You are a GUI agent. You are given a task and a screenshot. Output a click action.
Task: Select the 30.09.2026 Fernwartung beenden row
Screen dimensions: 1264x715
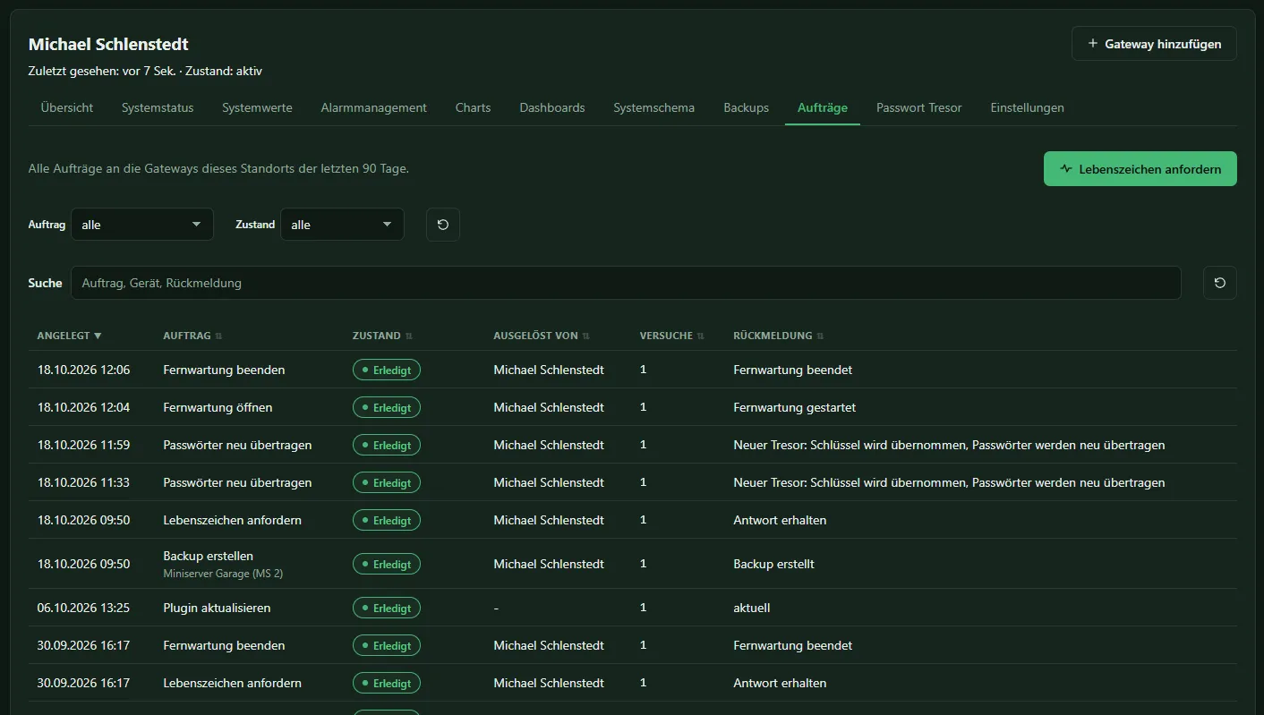[x=632, y=645]
